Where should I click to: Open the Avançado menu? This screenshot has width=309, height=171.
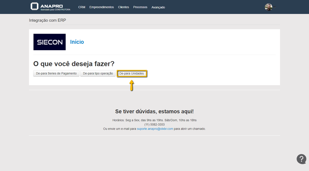click(x=158, y=7)
